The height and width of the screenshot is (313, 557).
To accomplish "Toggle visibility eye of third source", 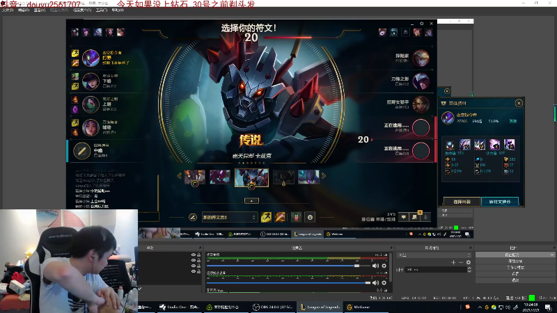I will point(194,266).
